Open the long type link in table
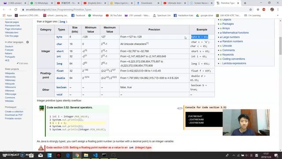Screen dimensions: 282x159 (59, 64)
